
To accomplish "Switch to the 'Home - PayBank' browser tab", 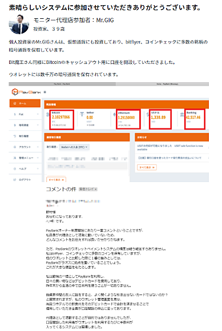I will [x=162, y=84].
